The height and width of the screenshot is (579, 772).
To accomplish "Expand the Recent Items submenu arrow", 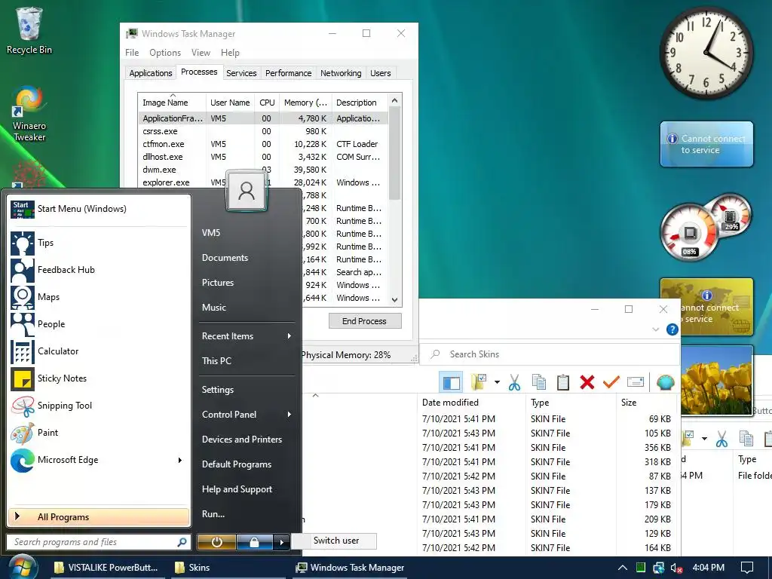I will (x=289, y=335).
